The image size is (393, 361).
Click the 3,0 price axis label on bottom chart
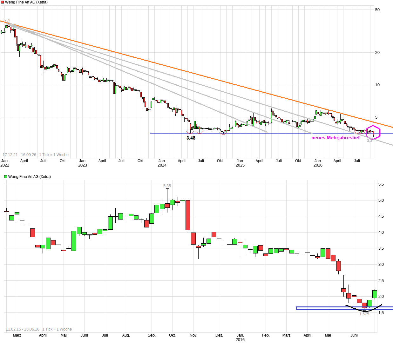click(x=381, y=265)
